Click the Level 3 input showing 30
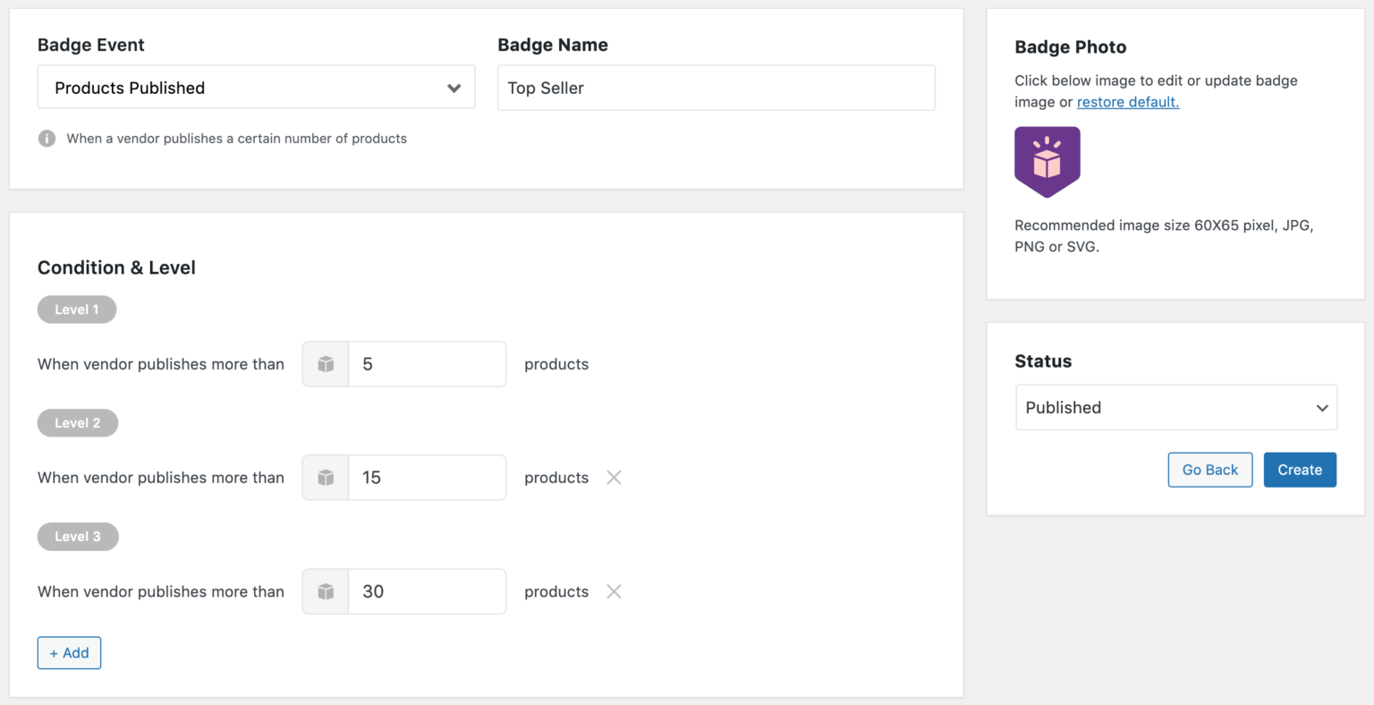Viewport: 1374px width, 705px height. [x=428, y=591]
